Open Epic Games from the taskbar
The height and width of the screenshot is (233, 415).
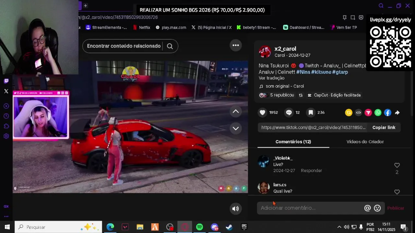tap(244, 227)
